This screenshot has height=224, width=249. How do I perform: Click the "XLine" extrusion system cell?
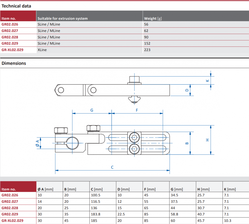click(x=42, y=50)
